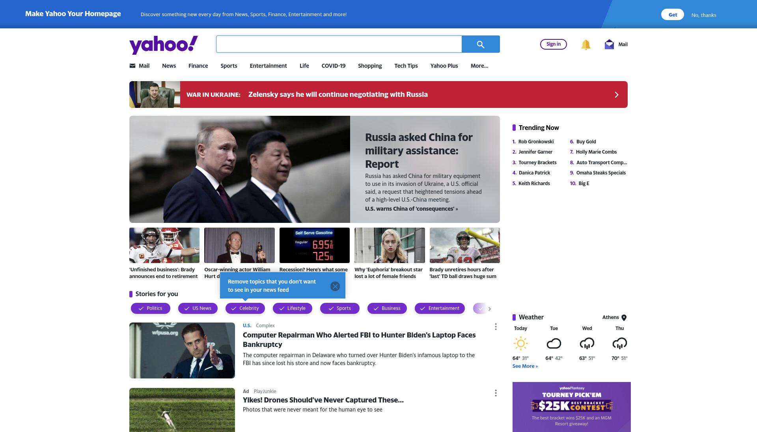Open trending topic Danica Patrick
The width and height of the screenshot is (757, 432).
[534, 173]
